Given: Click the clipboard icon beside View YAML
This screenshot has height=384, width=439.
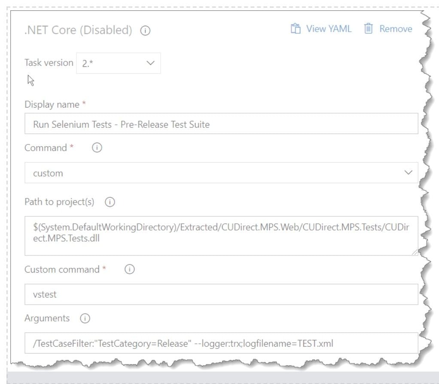Looking at the screenshot, I should pos(295,28).
